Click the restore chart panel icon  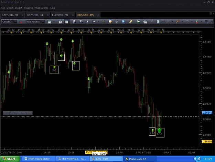pos(211,13)
